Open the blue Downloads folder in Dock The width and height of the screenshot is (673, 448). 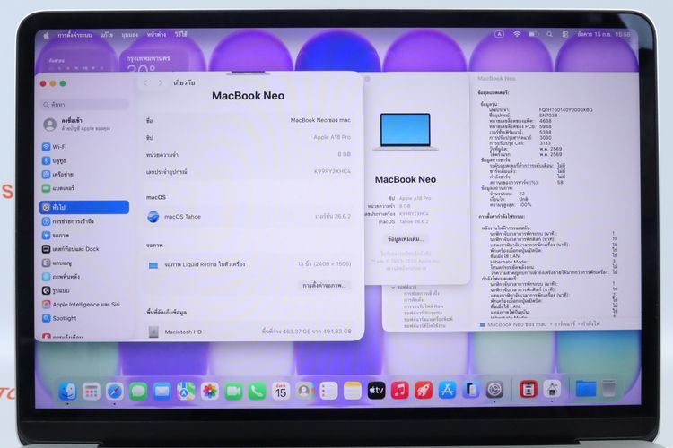[x=585, y=389]
